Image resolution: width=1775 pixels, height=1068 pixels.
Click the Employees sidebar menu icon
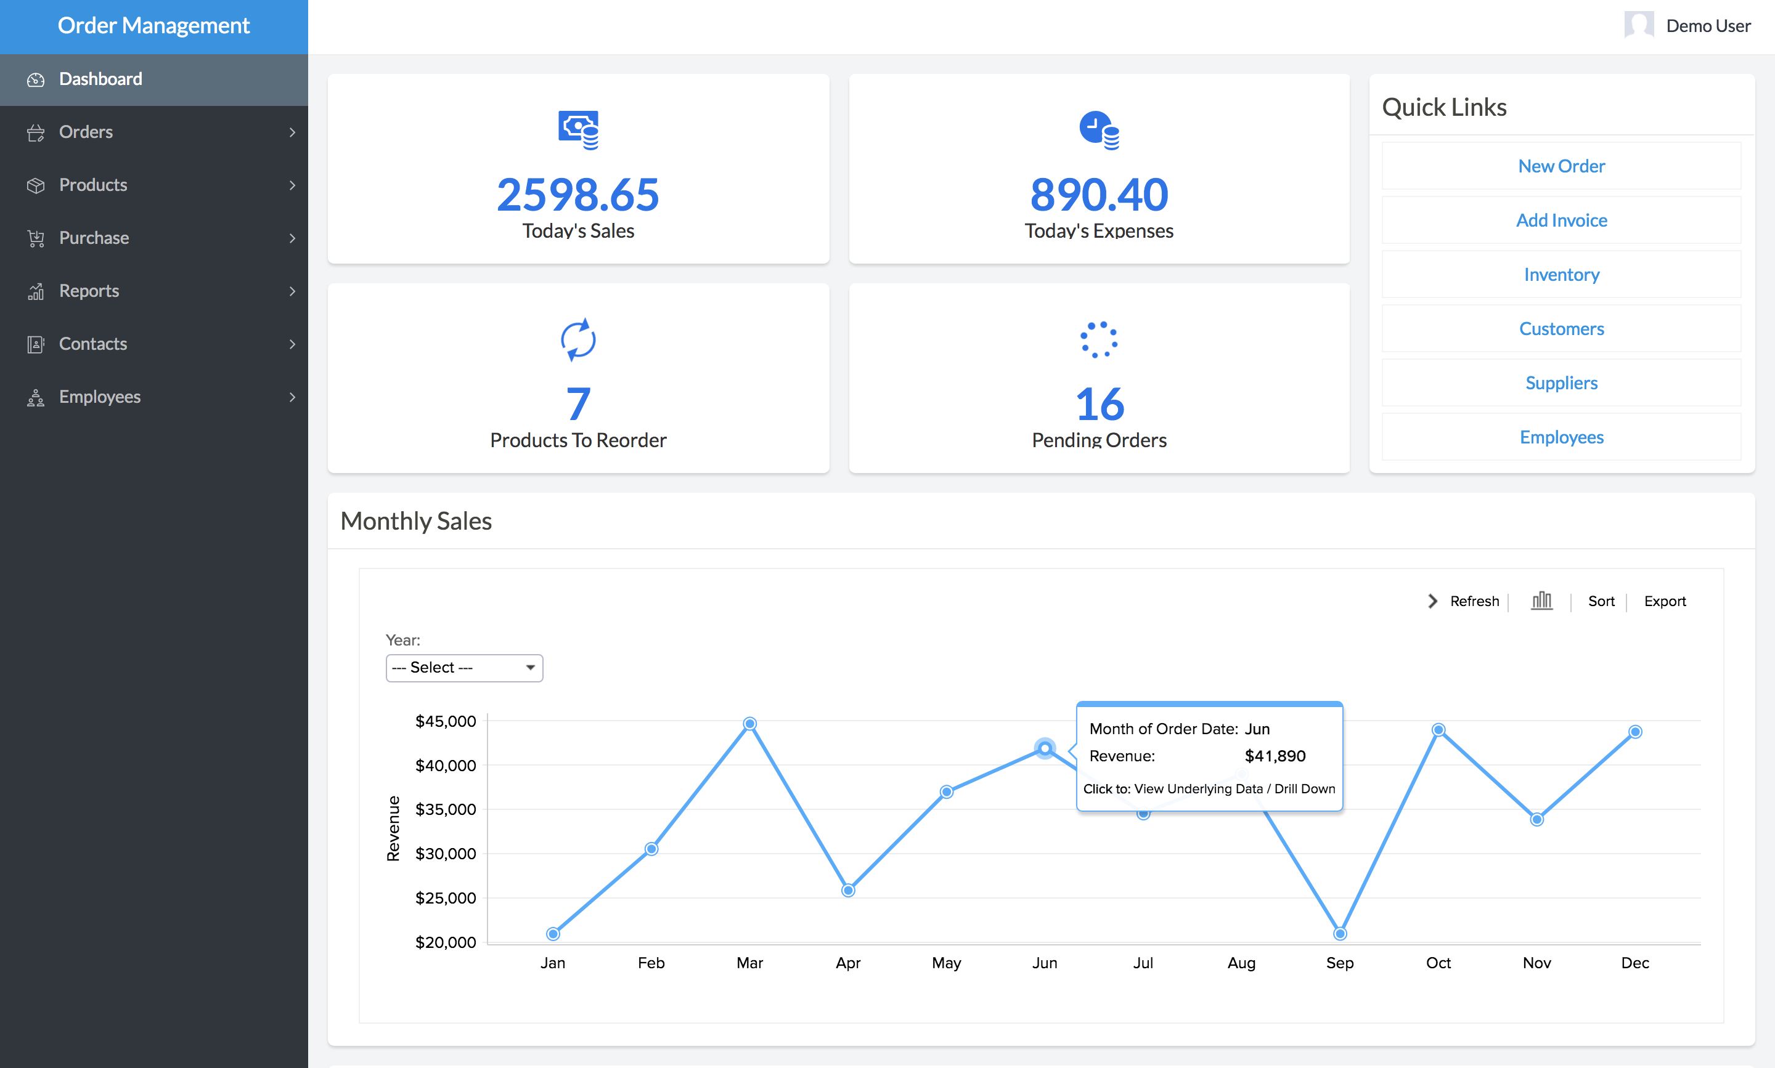point(35,397)
